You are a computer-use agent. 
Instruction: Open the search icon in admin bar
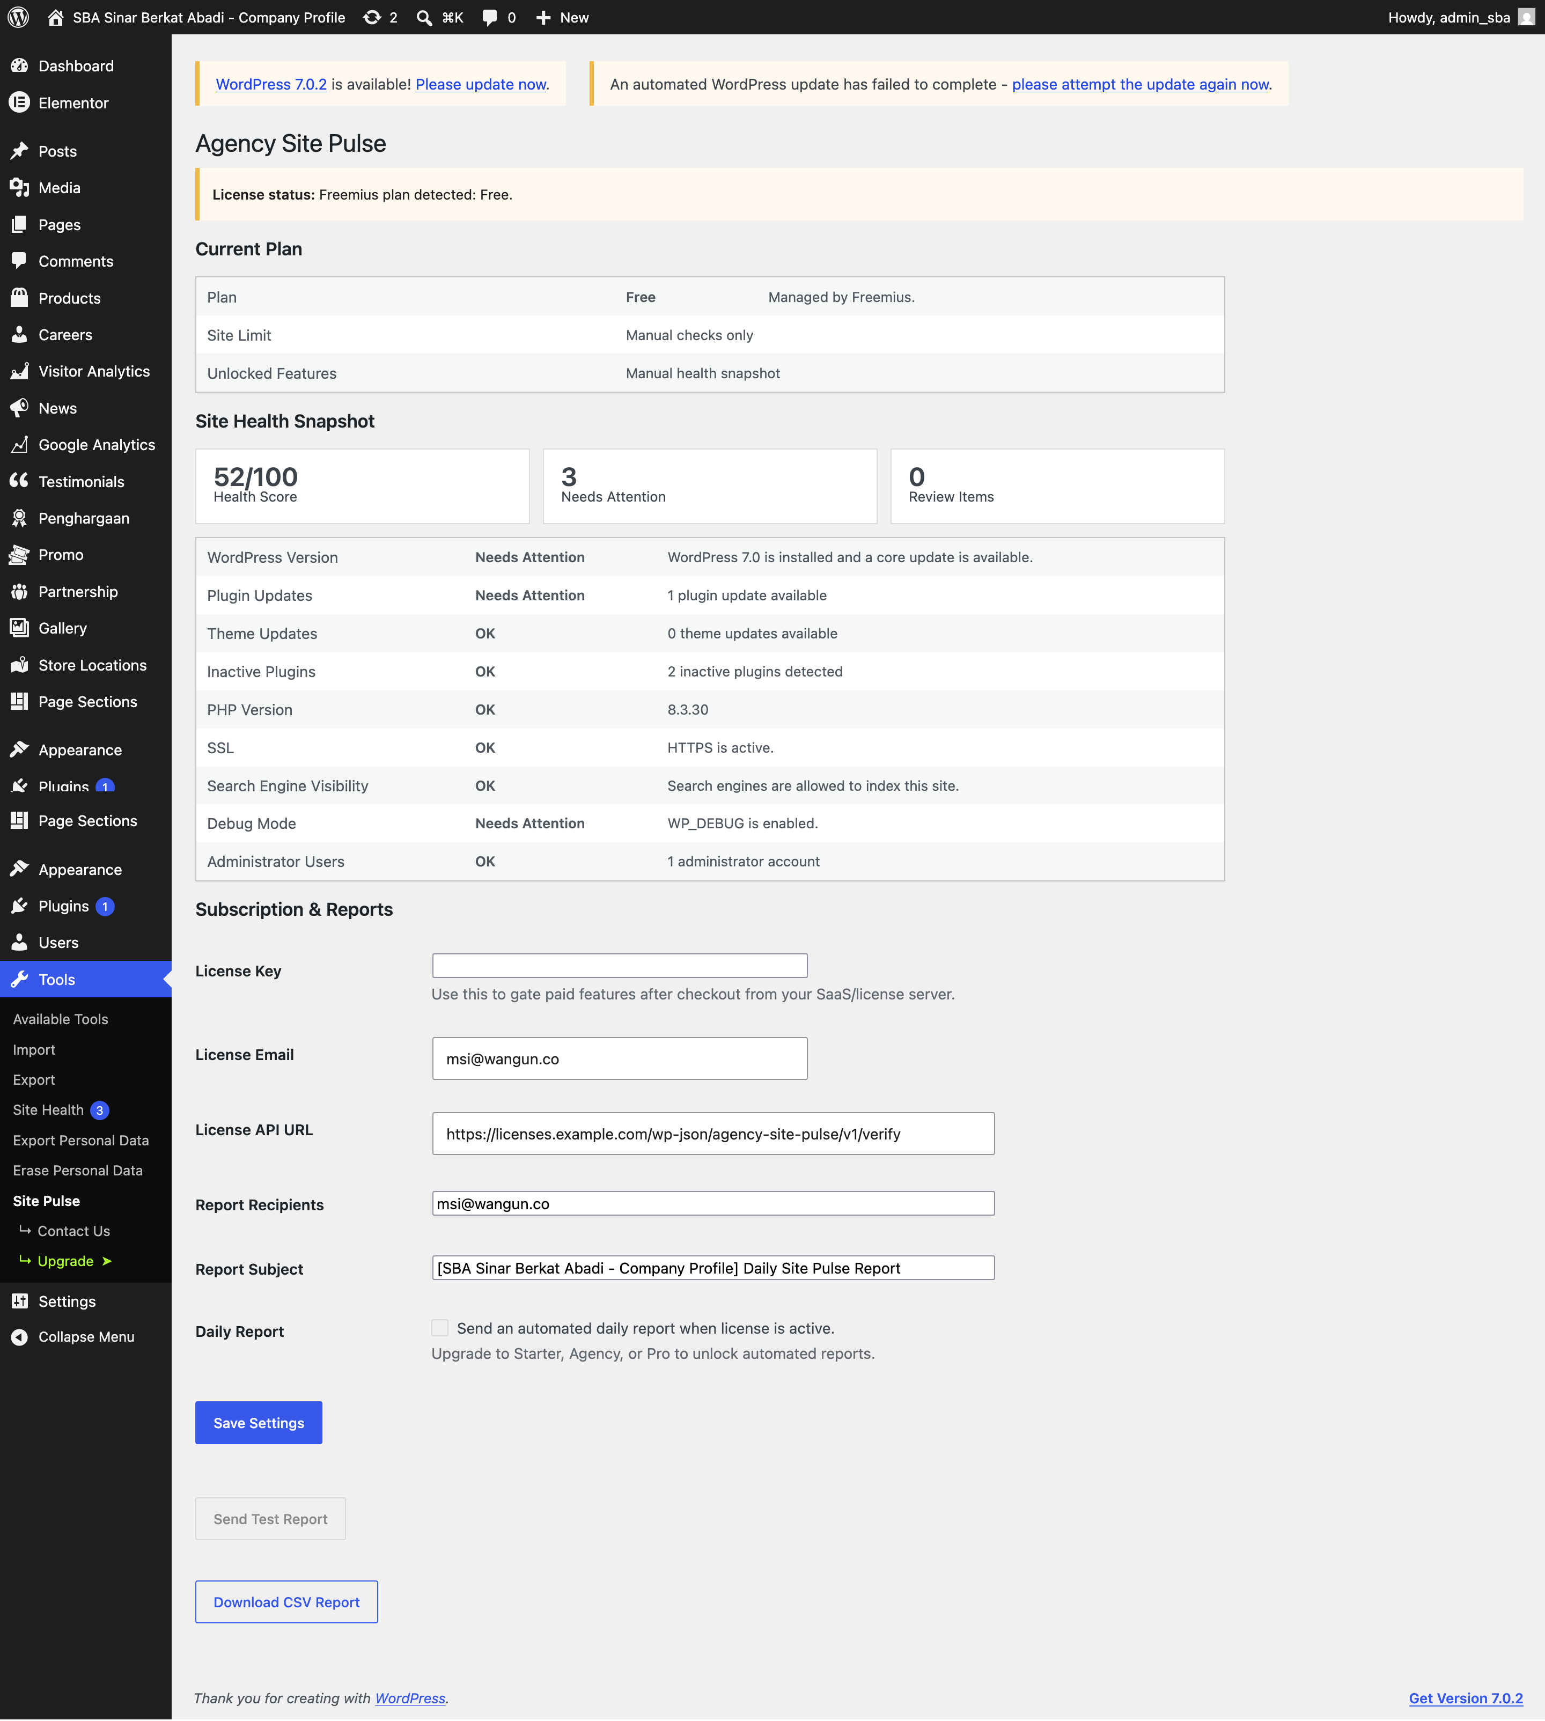424,17
